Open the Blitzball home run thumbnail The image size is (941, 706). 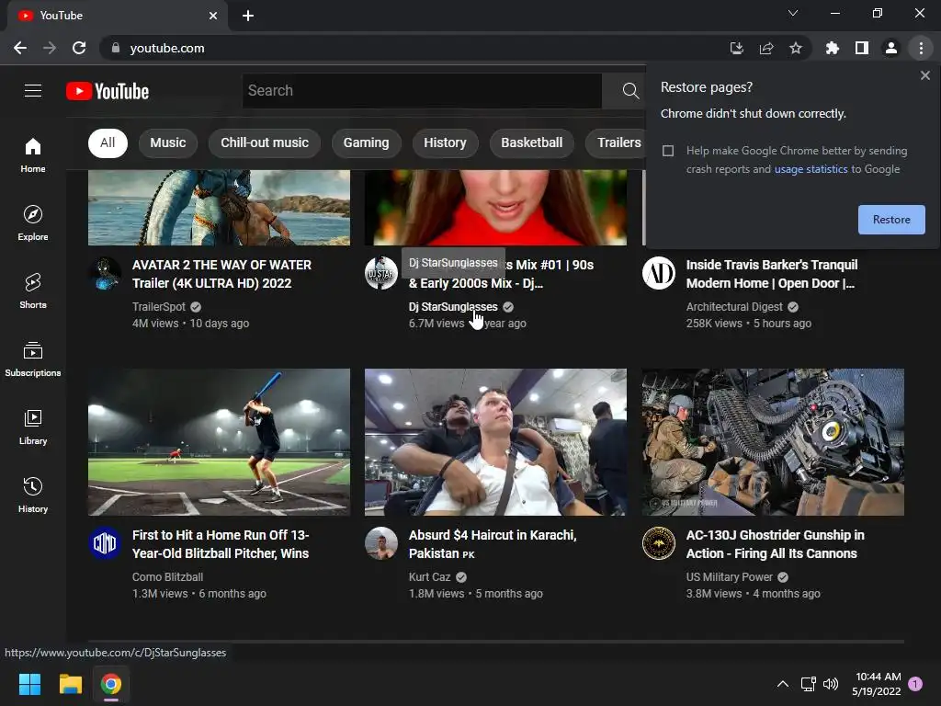(x=219, y=442)
